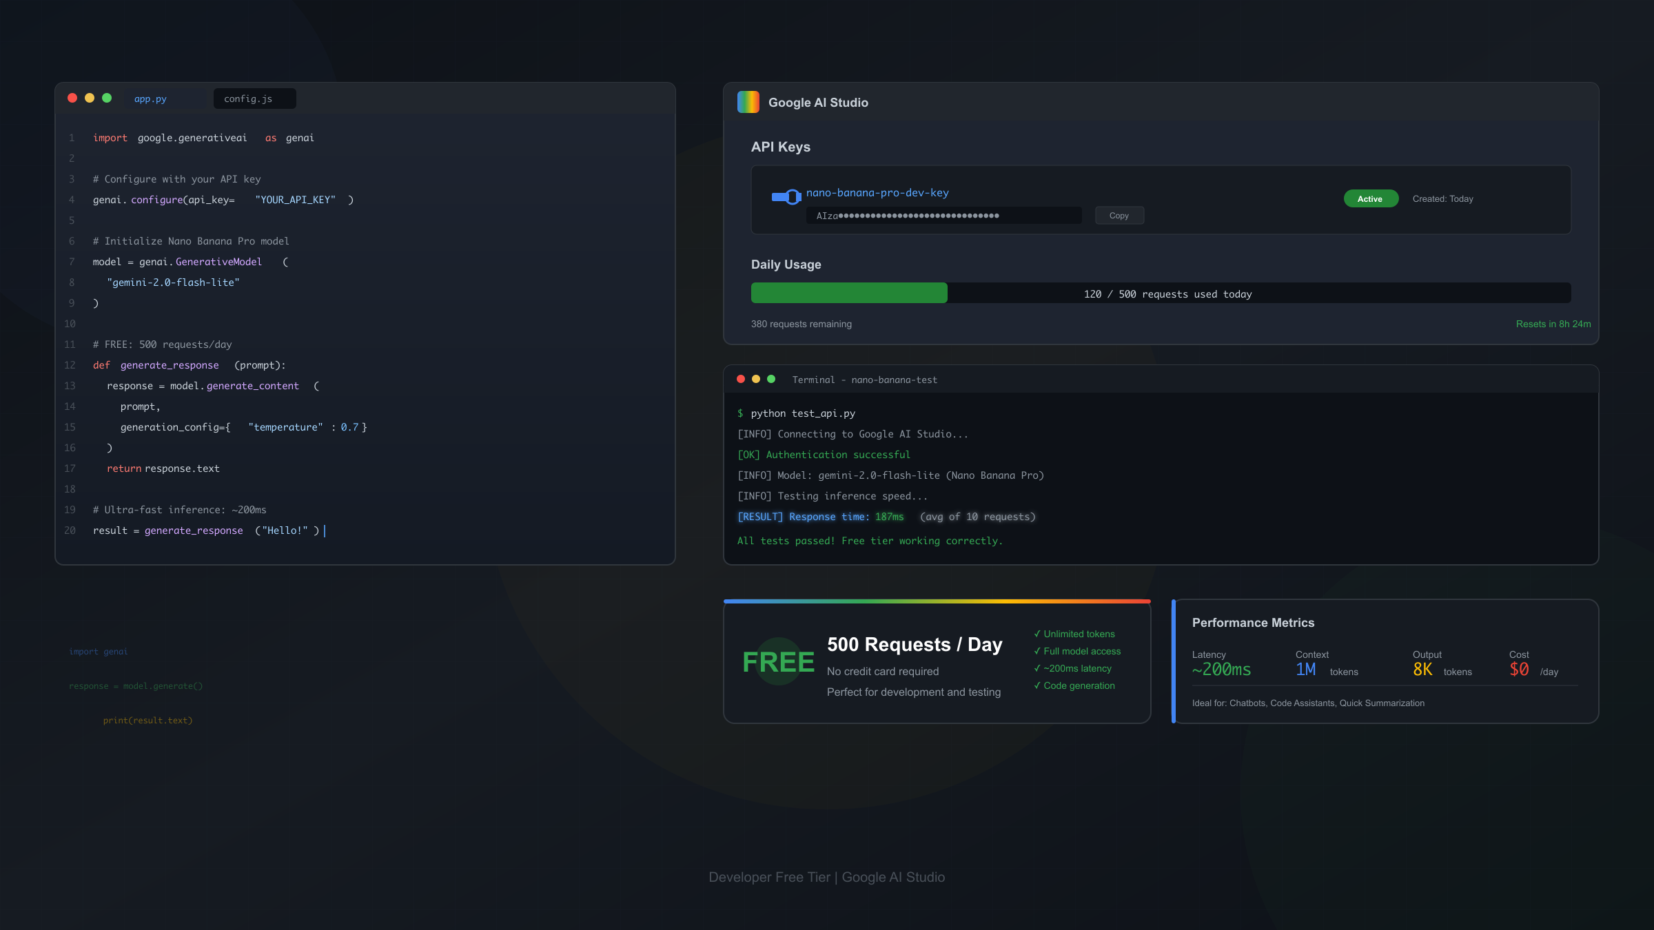Click the Active status badge
Viewport: 1654px width, 930px height.
pos(1370,198)
